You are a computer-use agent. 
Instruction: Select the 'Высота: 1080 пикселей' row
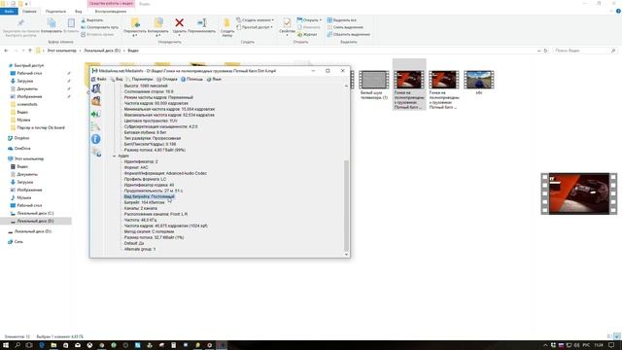[146, 86]
